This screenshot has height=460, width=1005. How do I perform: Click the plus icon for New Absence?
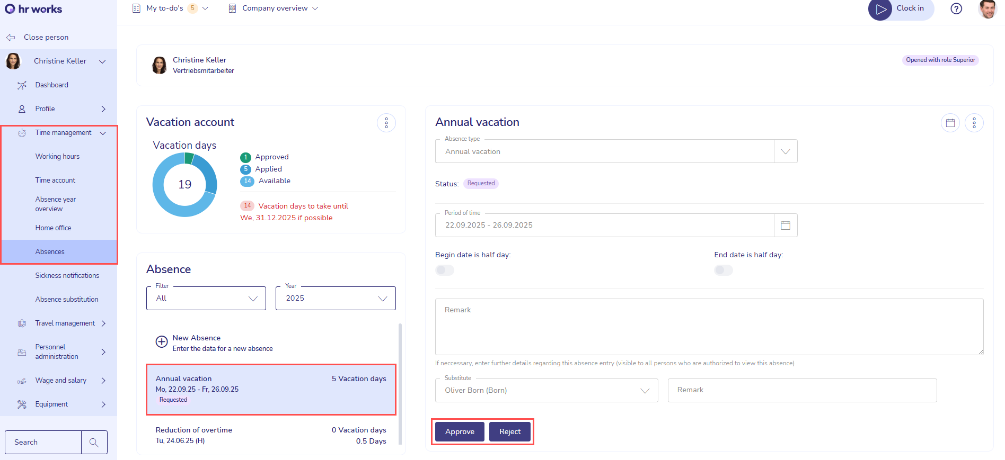point(162,342)
